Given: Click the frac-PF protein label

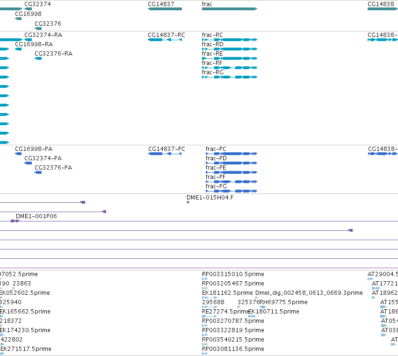Looking at the screenshot, I should 215,177.
